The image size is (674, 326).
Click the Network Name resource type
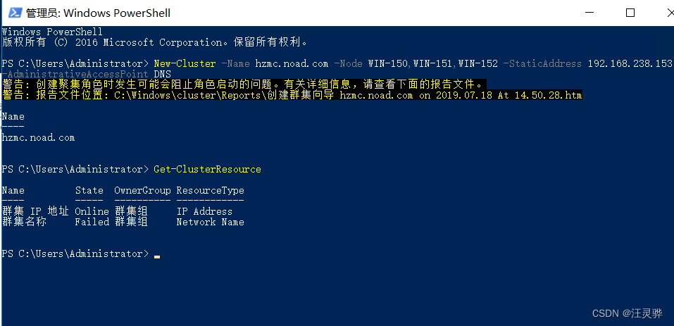(x=210, y=222)
